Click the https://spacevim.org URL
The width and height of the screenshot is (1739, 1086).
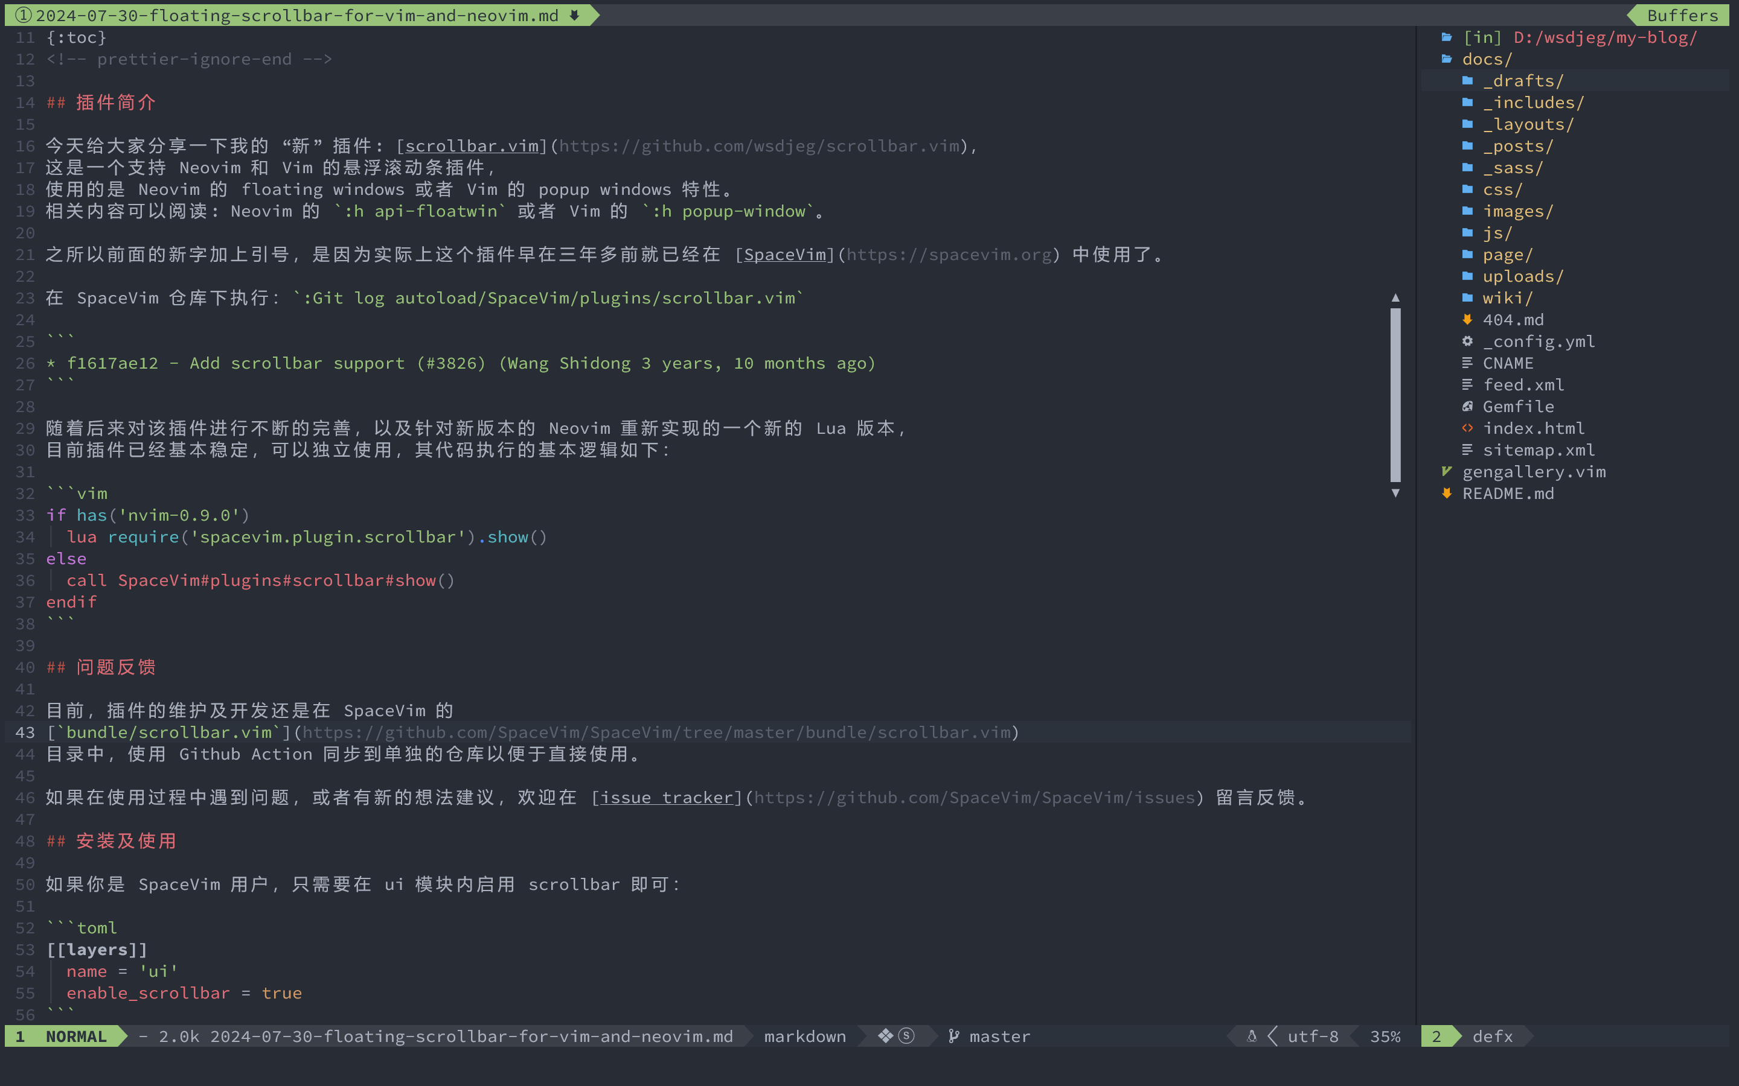pyautogui.click(x=949, y=254)
